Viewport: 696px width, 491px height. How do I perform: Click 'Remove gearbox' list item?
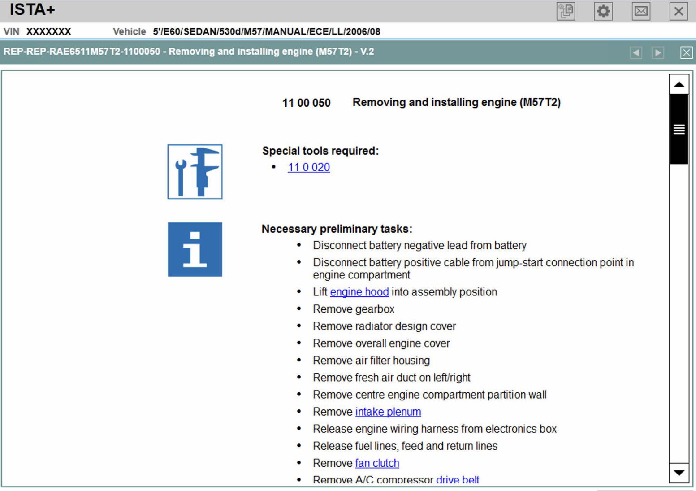pos(354,309)
